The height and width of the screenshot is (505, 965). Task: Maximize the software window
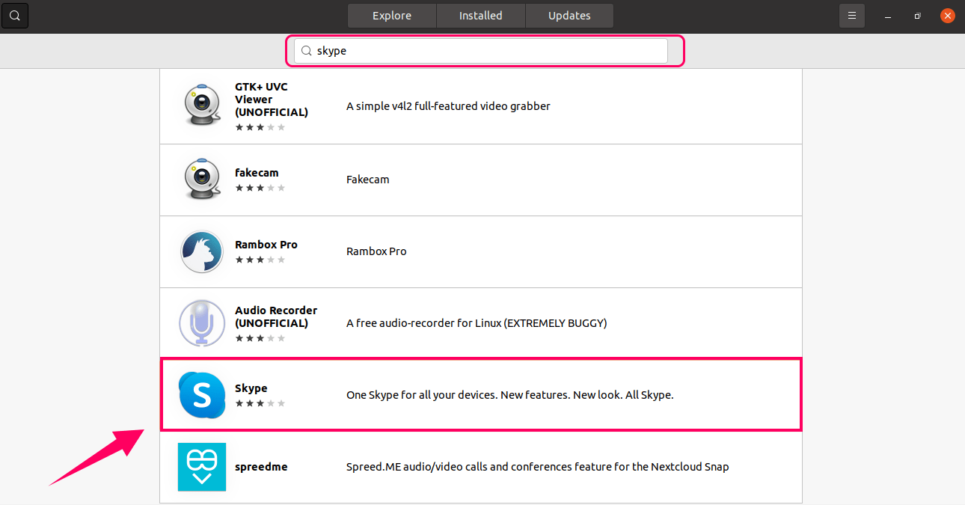point(917,16)
